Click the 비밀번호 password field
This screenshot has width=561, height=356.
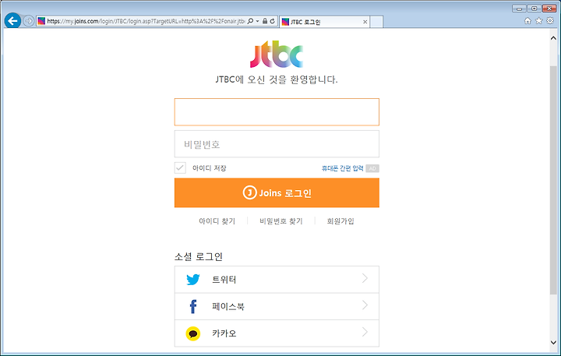[277, 144]
